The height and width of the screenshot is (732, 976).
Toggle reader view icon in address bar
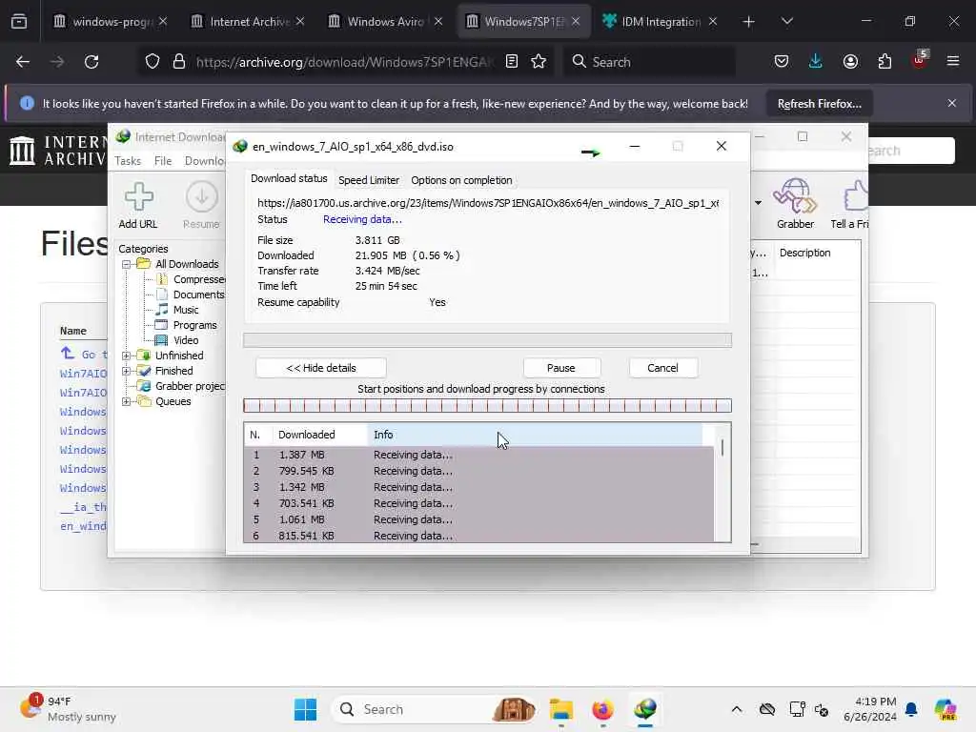512,61
